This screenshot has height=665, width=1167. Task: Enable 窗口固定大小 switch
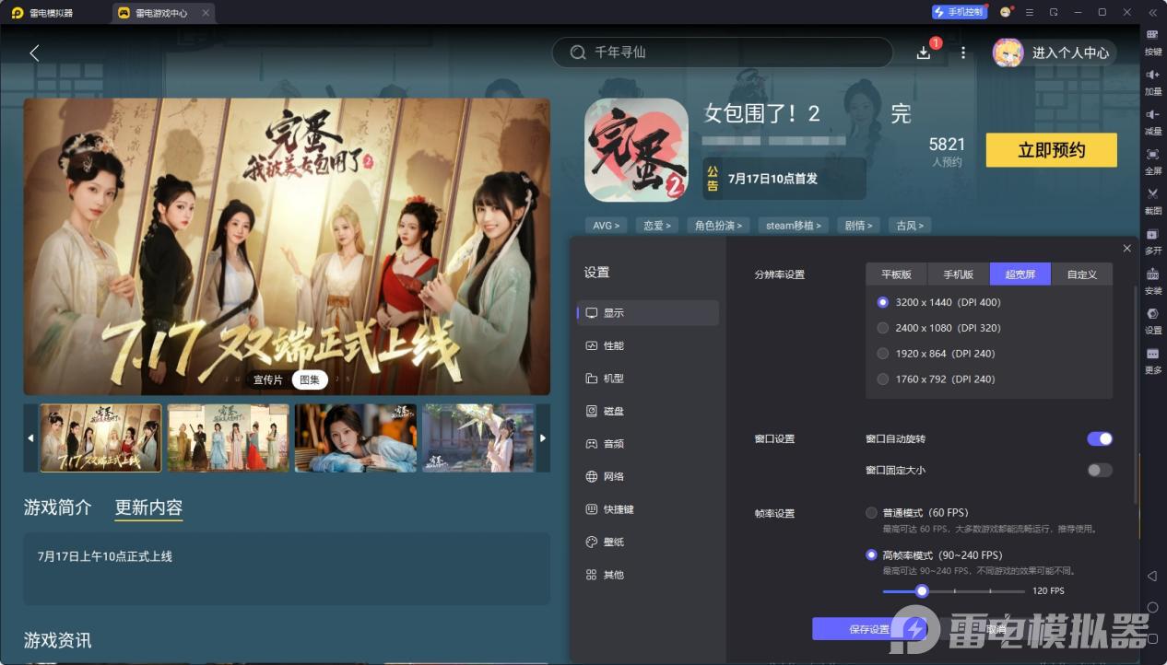click(1100, 470)
